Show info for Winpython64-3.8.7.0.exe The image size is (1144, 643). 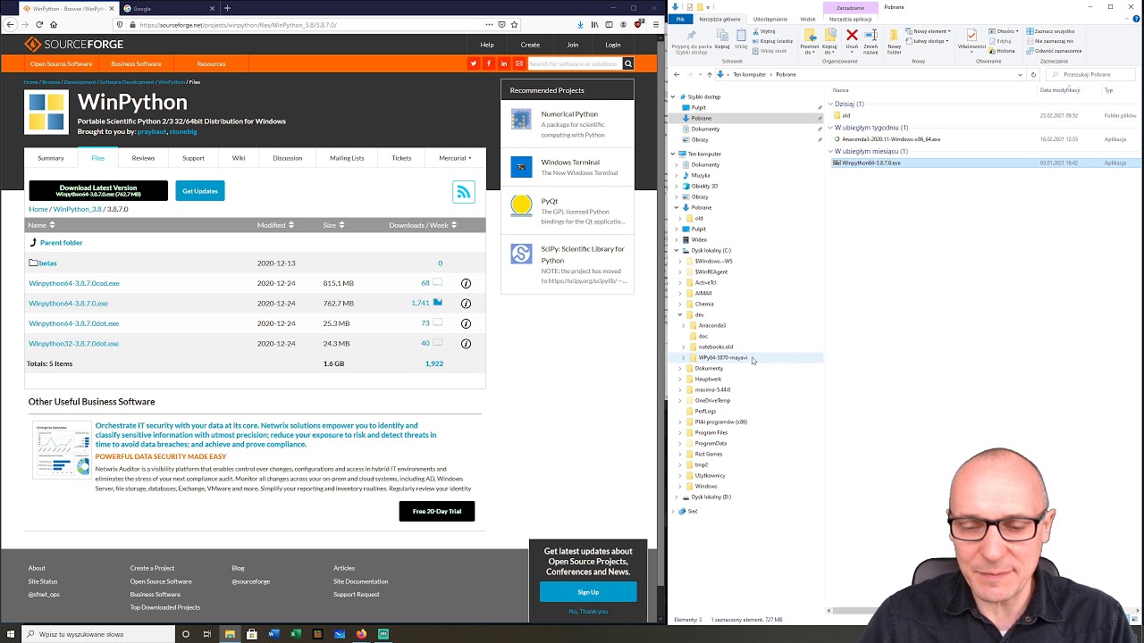(466, 304)
